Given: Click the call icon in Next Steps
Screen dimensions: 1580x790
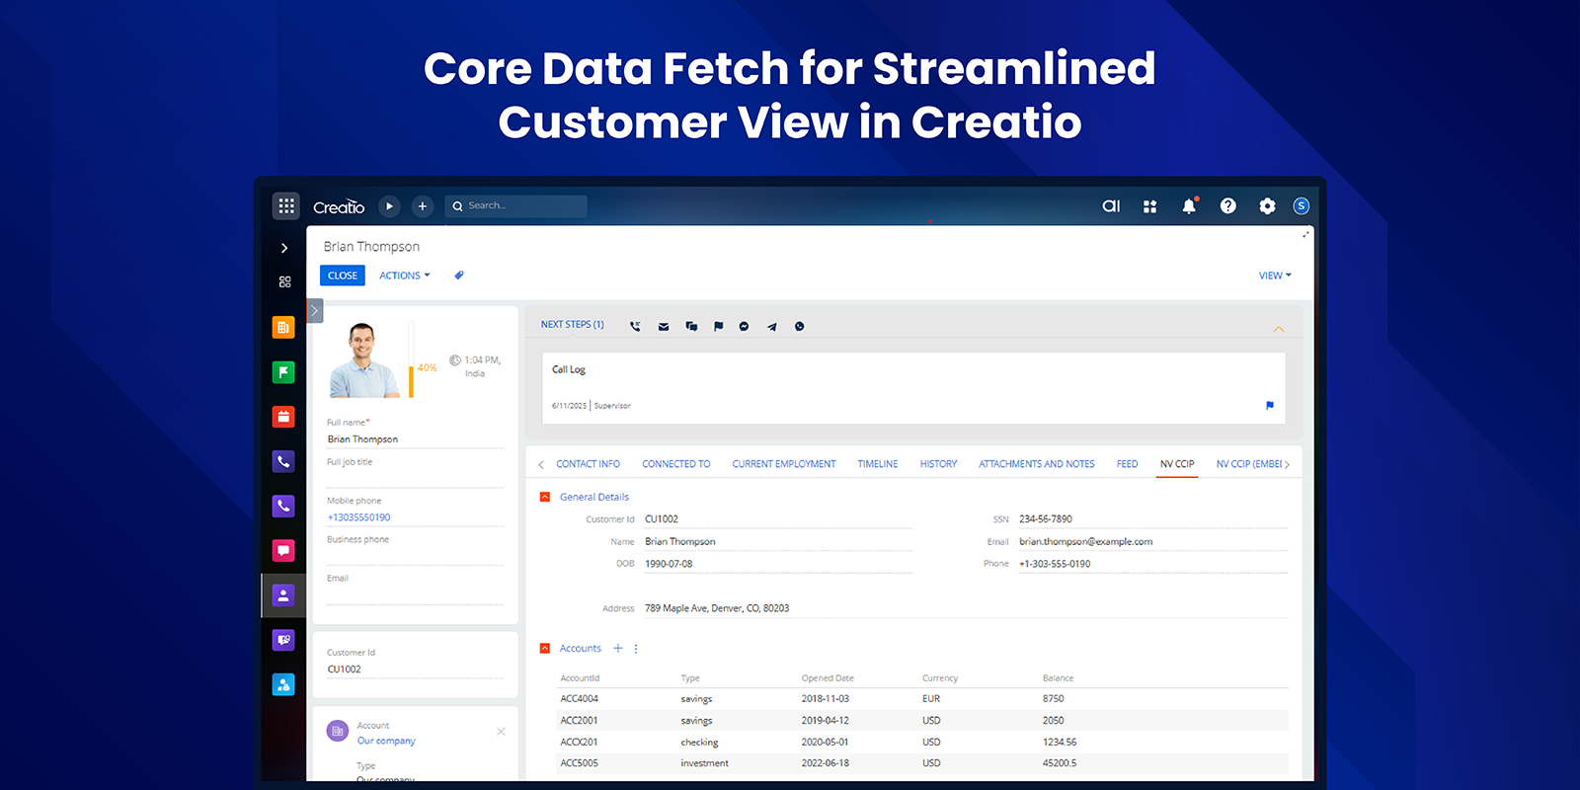Looking at the screenshot, I should click(x=635, y=326).
